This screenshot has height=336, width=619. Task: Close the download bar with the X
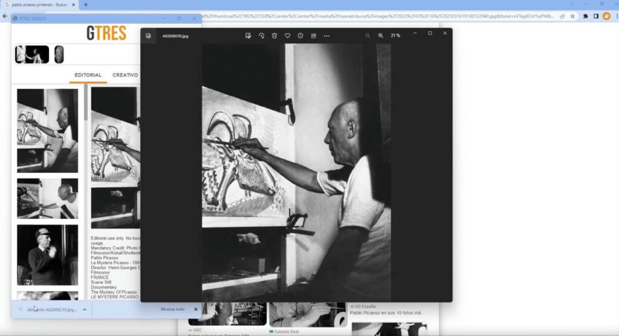coord(196,309)
